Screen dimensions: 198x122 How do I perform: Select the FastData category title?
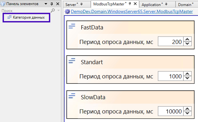pyautogui.click(x=92, y=27)
